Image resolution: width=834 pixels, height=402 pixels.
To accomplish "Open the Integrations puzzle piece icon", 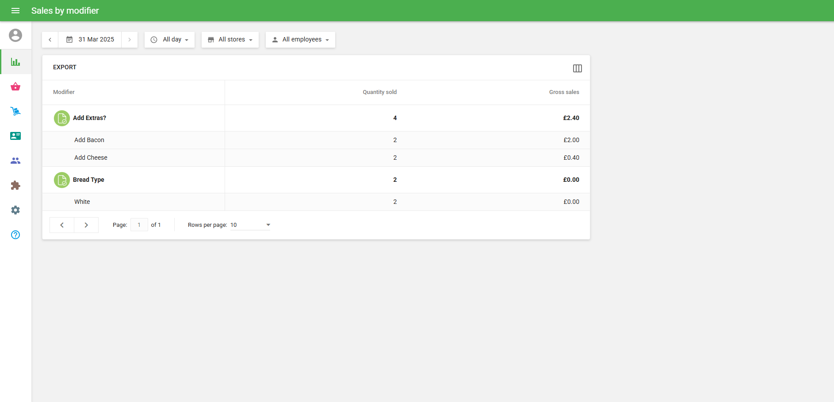I will (x=15, y=185).
